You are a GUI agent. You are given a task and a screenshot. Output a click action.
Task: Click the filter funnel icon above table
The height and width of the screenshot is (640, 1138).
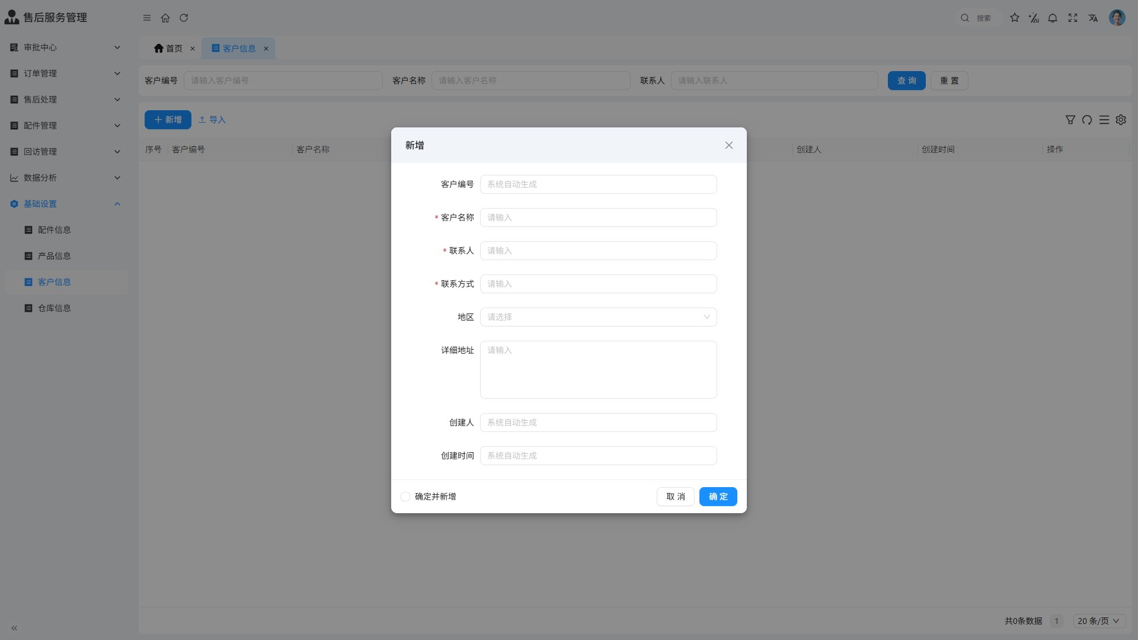(1070, 120)
